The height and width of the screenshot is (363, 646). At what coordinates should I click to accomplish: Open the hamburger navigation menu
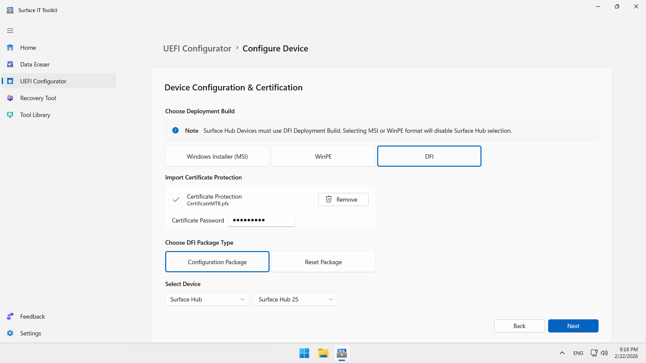[x=10, y=31]
